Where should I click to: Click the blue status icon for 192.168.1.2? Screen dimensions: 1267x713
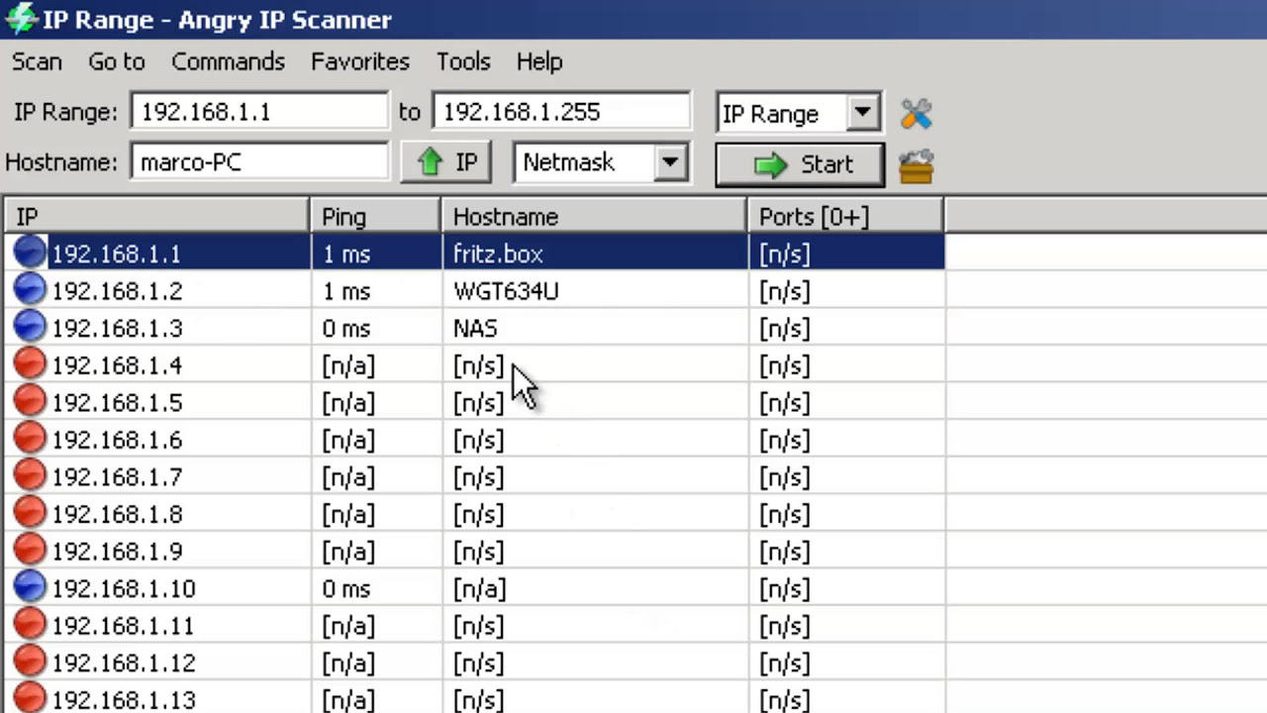pyautogui.click(x=30, y=290)
